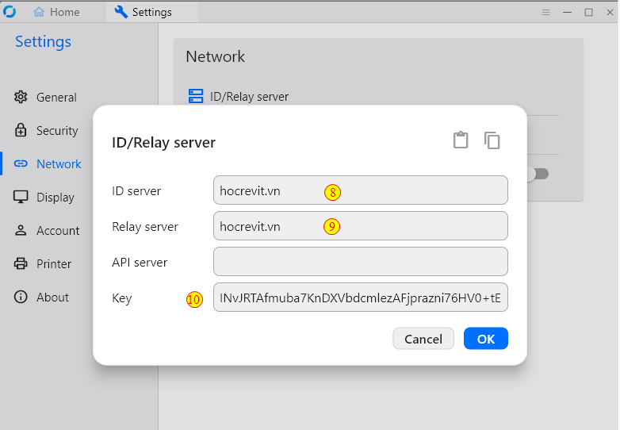The width and height of the screenshot is (620, 430).
Task: Click RustDesk logo icon at top left
Action: tap(10, 11)
